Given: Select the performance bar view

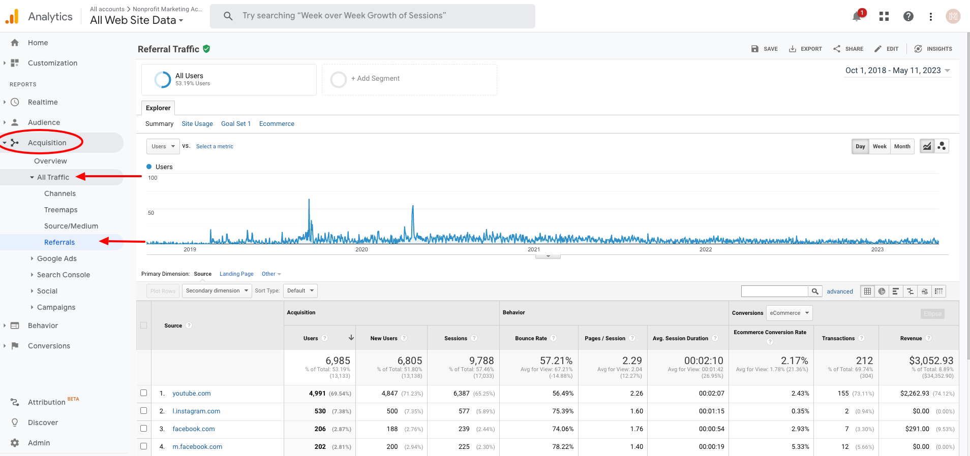Looking at the screenshot, I should (x=896, y=291).
